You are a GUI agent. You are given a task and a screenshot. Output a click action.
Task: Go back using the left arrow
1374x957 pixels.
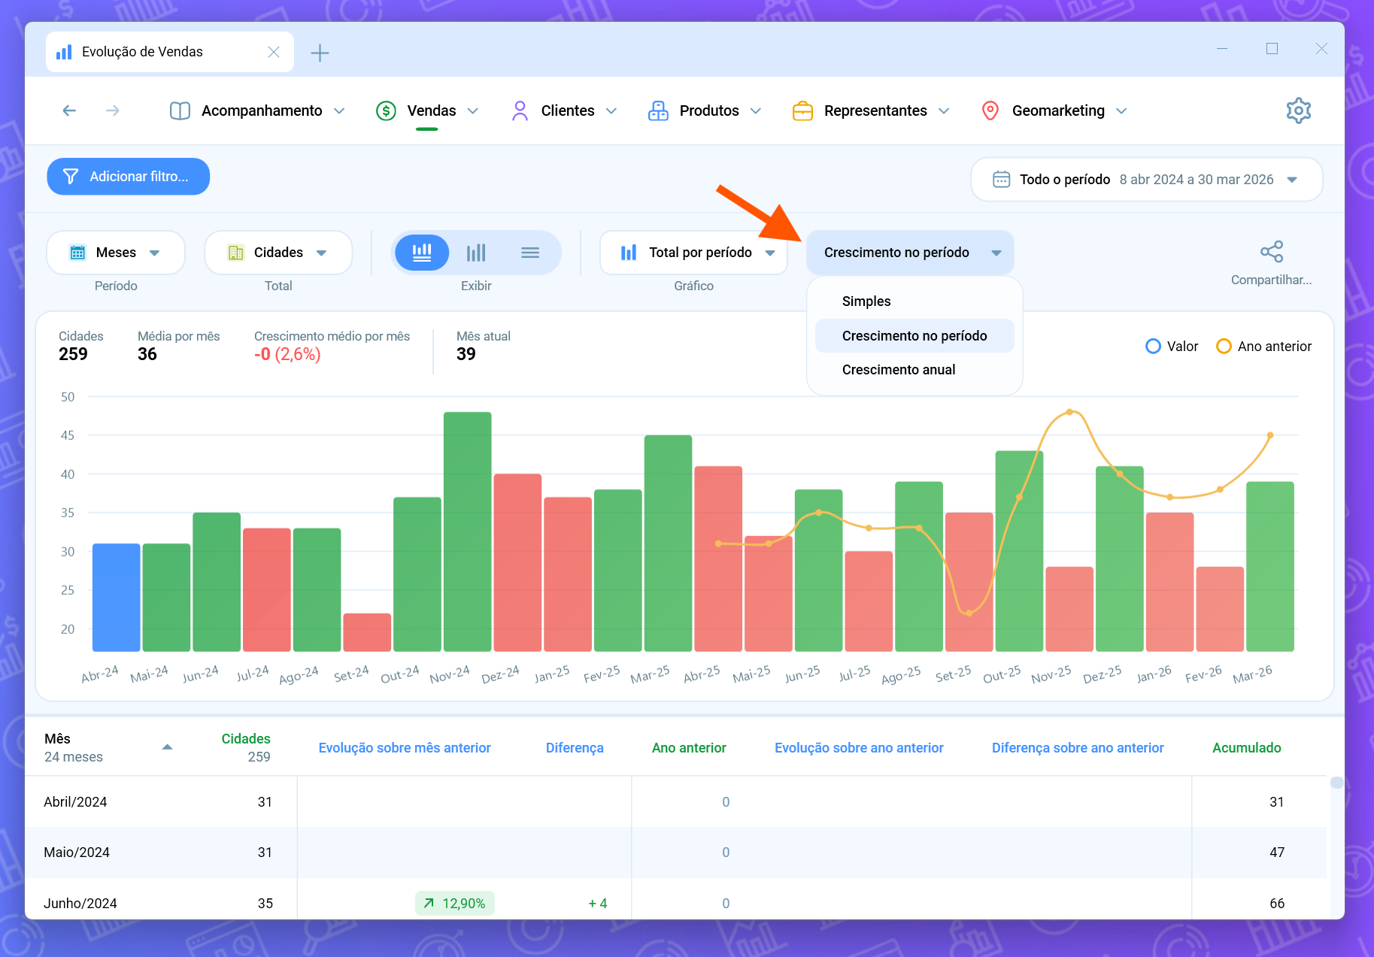click(69, 111)
